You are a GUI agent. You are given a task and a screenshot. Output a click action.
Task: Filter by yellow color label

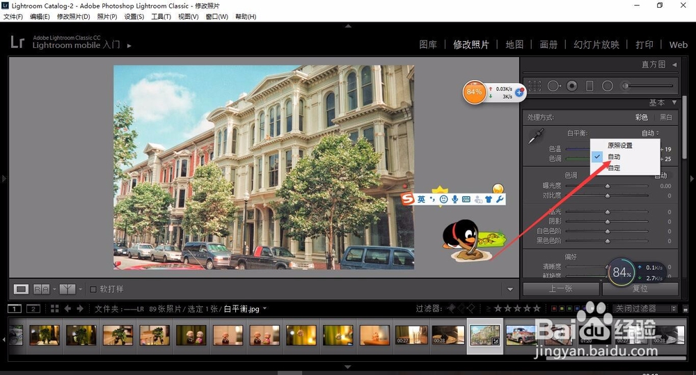pos(561,308)
